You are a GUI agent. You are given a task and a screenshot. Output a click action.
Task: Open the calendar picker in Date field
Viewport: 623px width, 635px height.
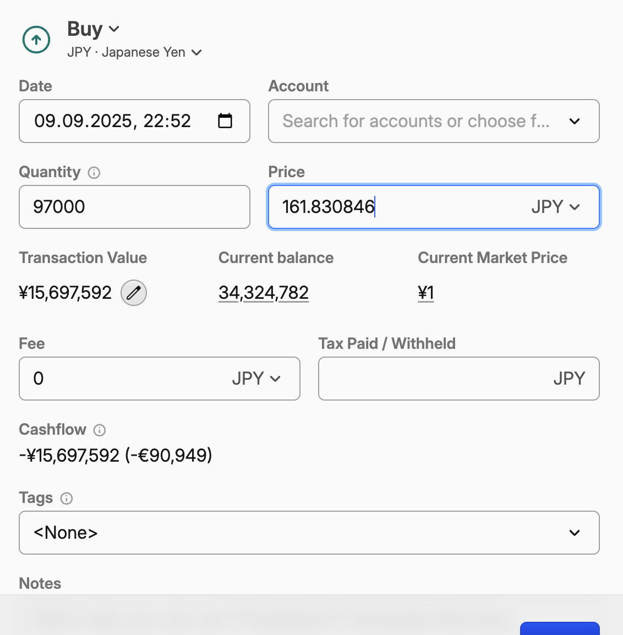coord(225,121)
